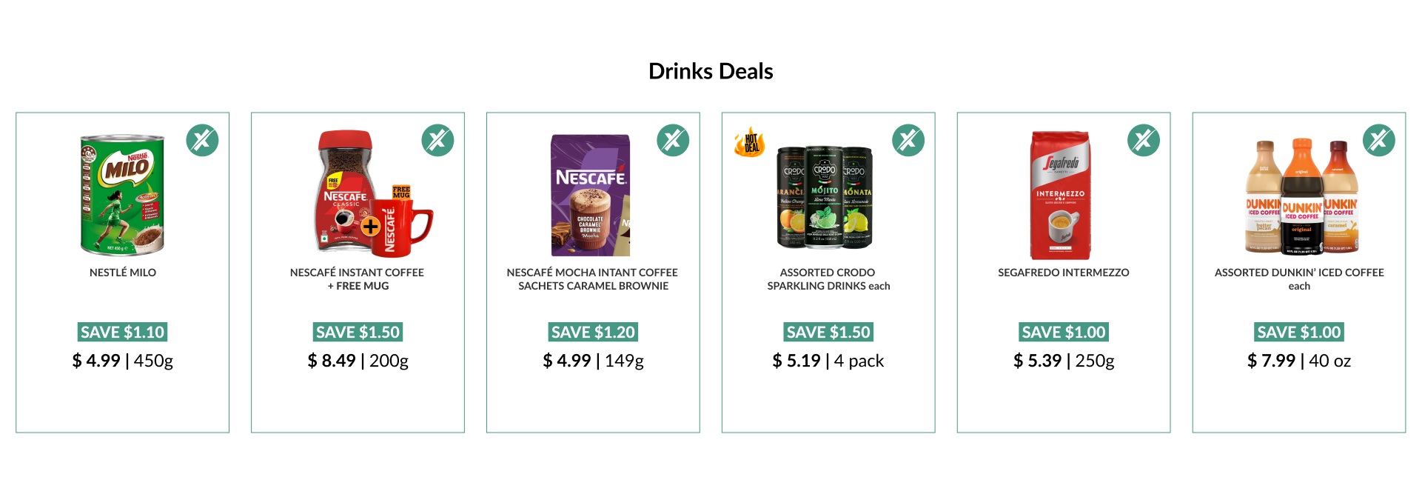Select SEGAFREDO INTERMEZZO product title
This screenshot has width=1422, height=497.
pos(1064,273)
